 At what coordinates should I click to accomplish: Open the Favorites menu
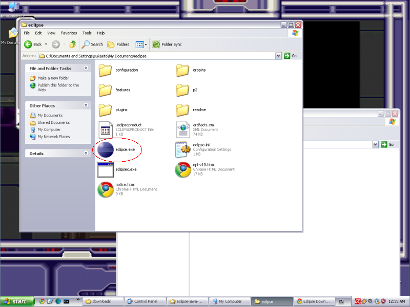click(x=69, y=33)
